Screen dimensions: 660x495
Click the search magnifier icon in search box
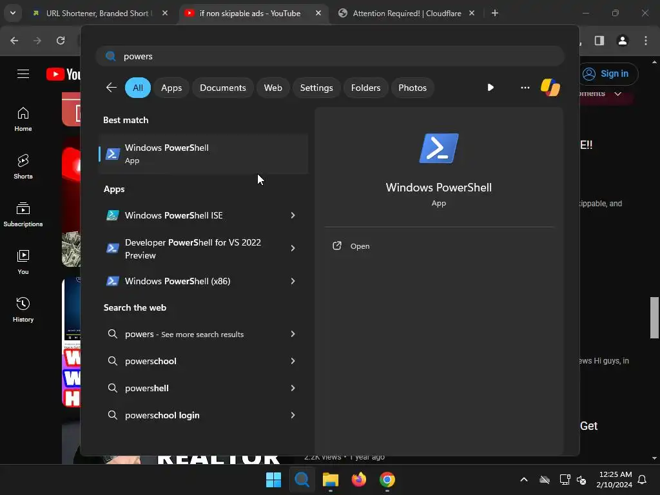111,56
